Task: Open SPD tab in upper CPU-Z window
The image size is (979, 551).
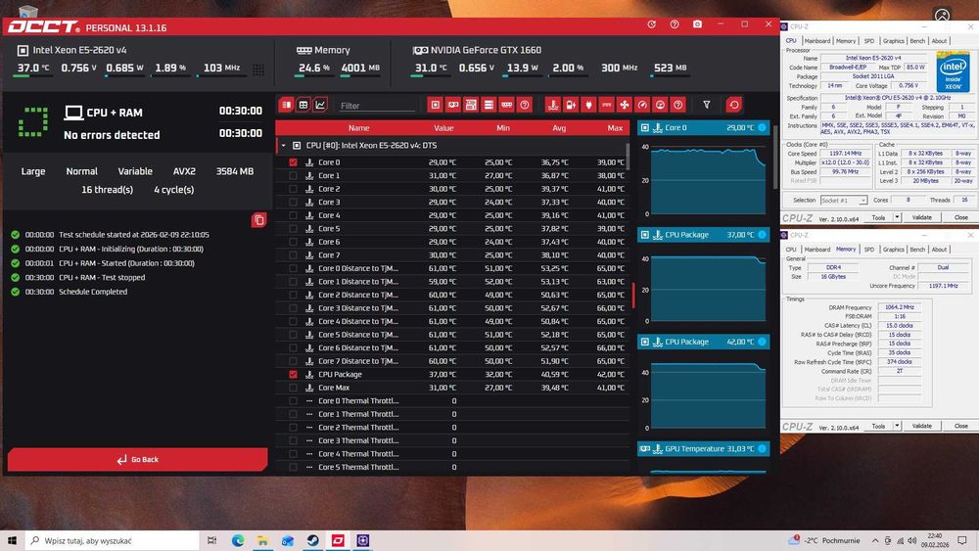Action: click(869, 40)
